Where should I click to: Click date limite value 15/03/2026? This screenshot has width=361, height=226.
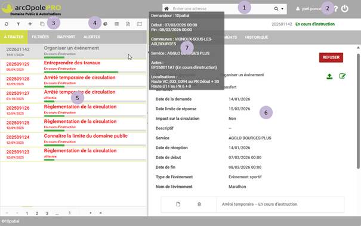pos(239,109)
